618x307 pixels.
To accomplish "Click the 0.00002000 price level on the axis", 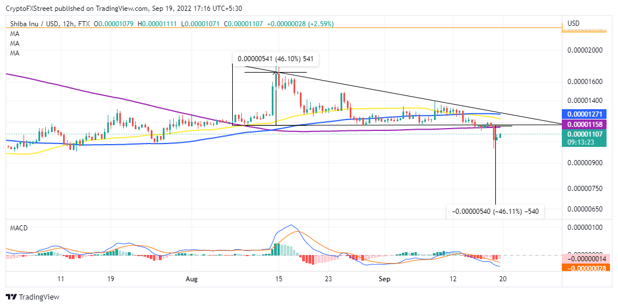I will pos(586,51).
